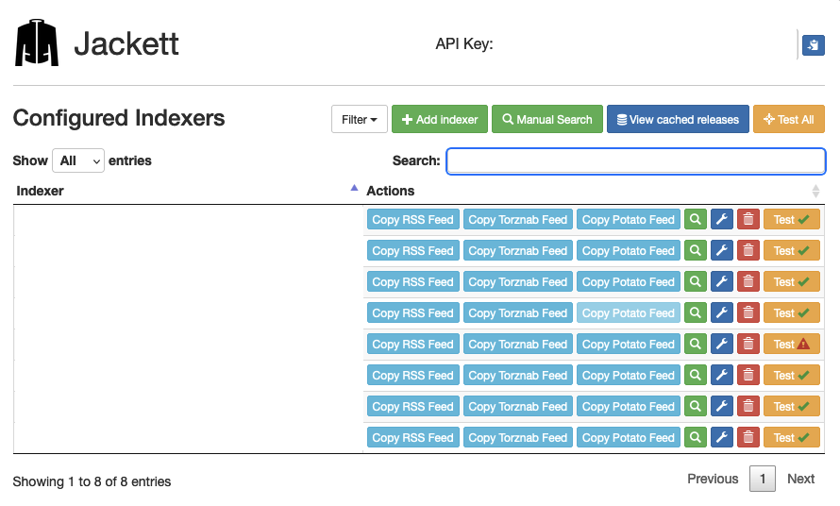
Task: Open wrench settings for the seventh indexer row
Action: tap(722, 406)
